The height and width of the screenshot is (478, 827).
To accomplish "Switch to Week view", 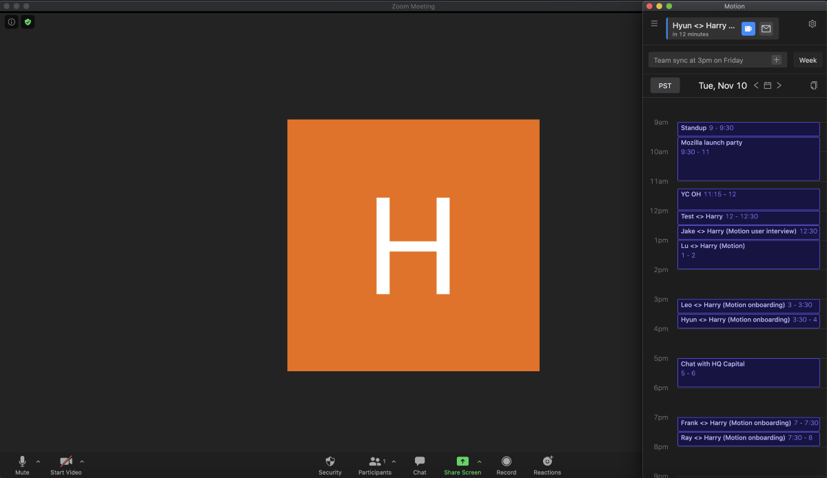I will click(x=808, y=60).
